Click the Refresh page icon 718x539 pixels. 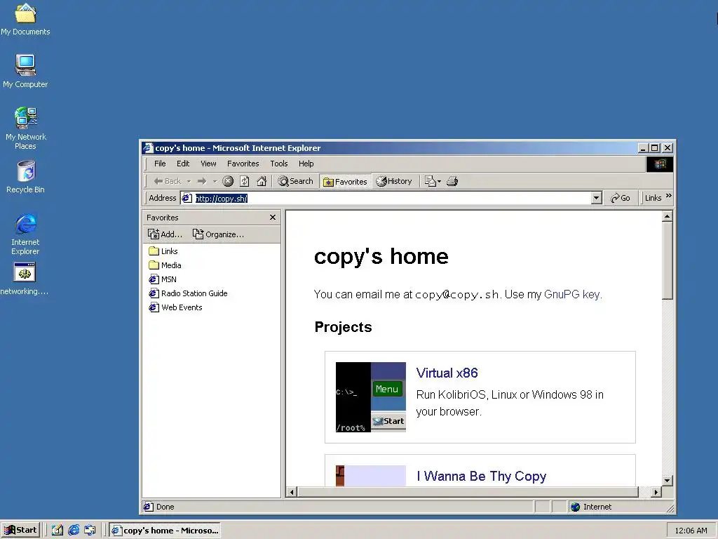tap(245, 181)
